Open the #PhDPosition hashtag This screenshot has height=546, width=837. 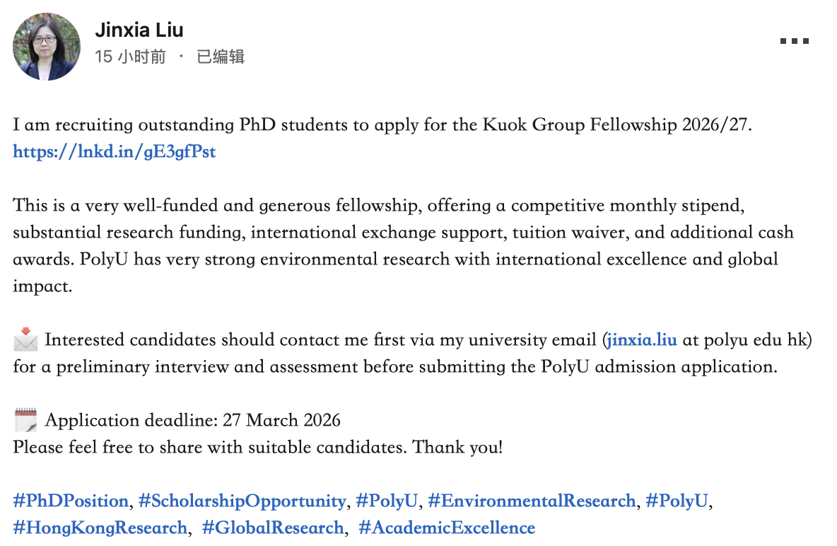(x=71, y=501)
